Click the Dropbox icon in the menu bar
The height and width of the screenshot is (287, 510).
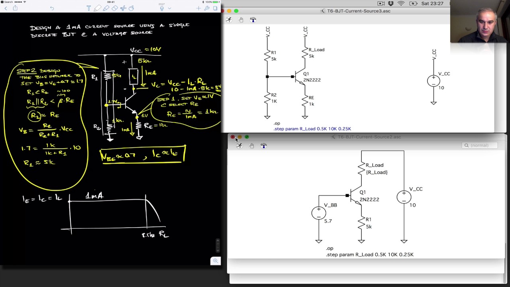(390, 4)
